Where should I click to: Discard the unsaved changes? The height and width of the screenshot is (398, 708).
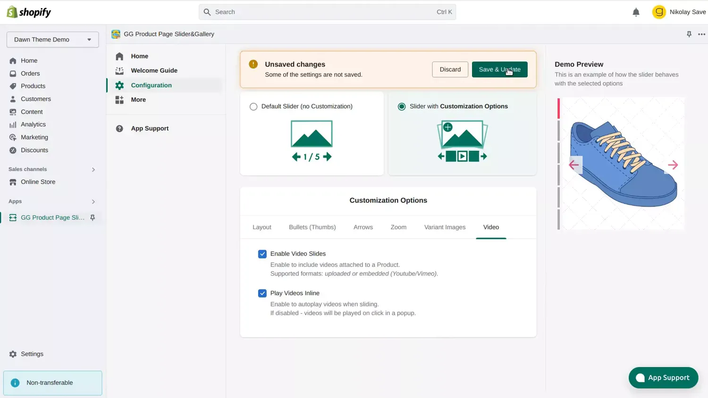coord(450,69)
